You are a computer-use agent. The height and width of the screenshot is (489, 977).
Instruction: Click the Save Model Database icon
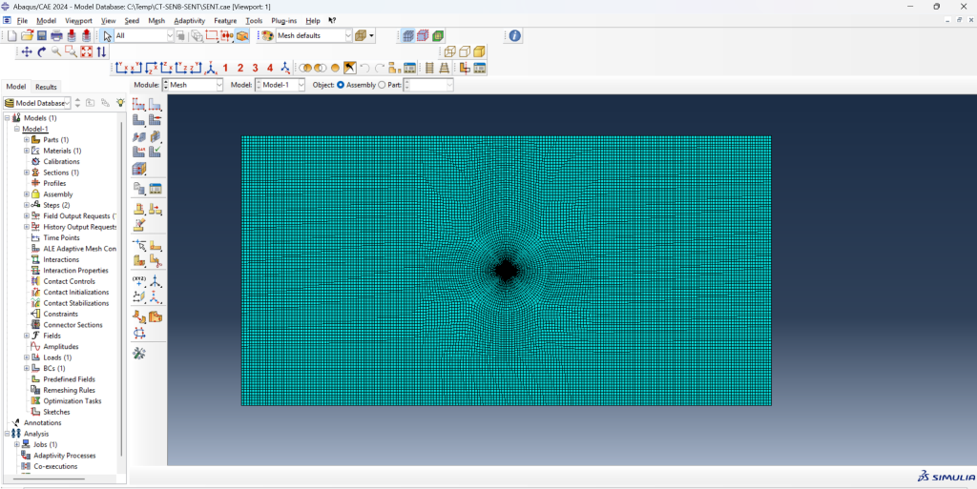42,35
